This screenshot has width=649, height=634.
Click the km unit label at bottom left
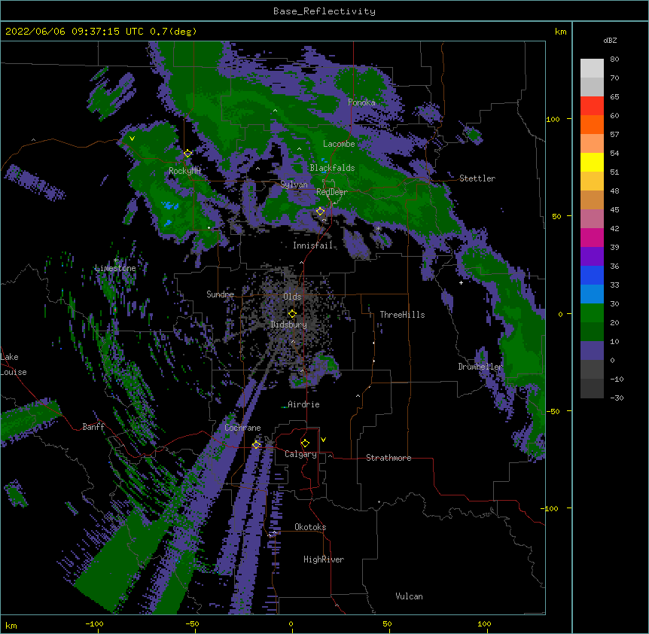coord(11,625)
